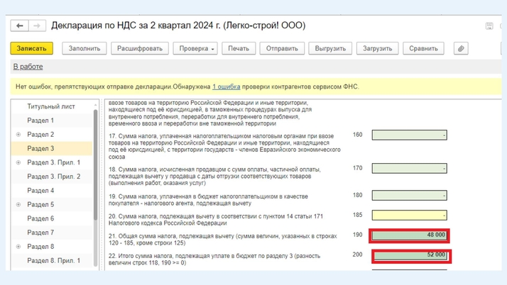Open the Проверка dropdown button
This screenshot has height=285, width=507.
(195, 48)
